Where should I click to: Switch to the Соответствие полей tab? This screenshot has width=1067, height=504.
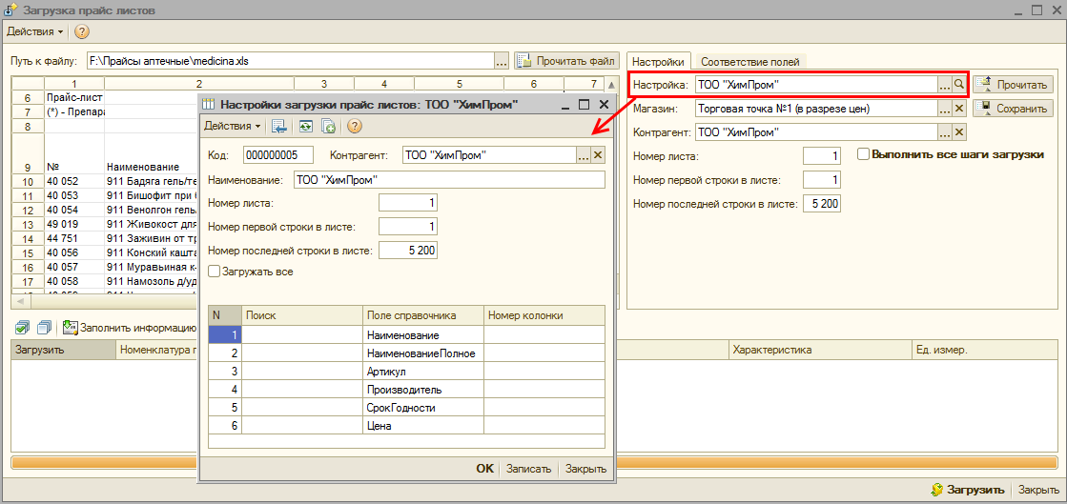(x=749, y=62)
